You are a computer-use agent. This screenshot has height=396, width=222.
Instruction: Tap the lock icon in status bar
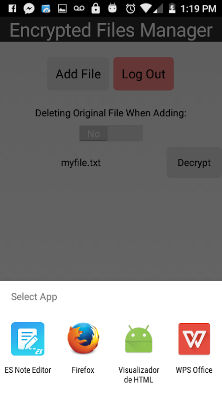[96, 8]
